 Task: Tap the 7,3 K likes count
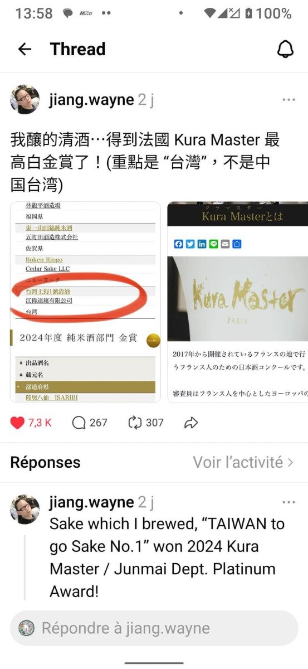(40, 423)
